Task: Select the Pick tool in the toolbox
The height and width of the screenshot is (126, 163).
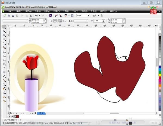Action: tap(4, 27)
